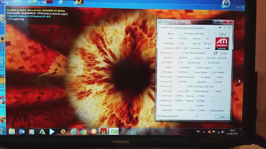Click the BIOS export share icon

click(215, 53)
